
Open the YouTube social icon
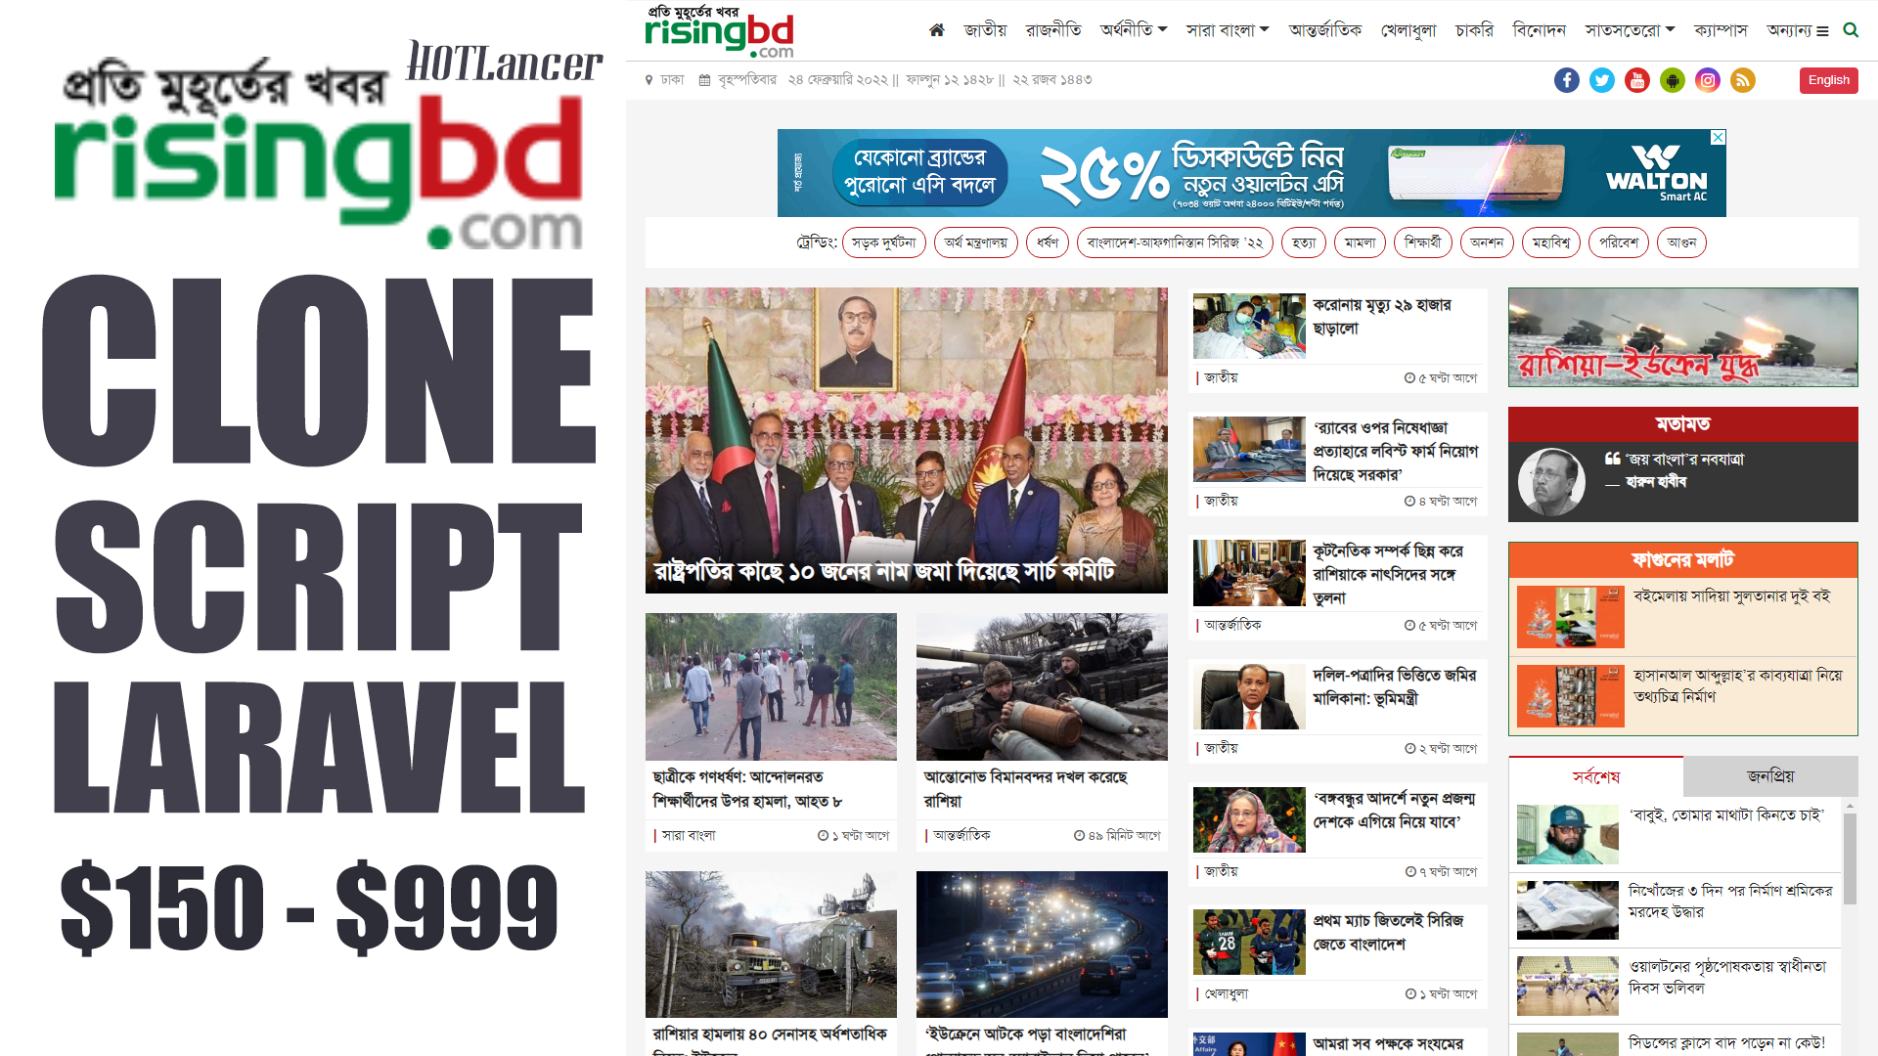(x=1636, y=80)
